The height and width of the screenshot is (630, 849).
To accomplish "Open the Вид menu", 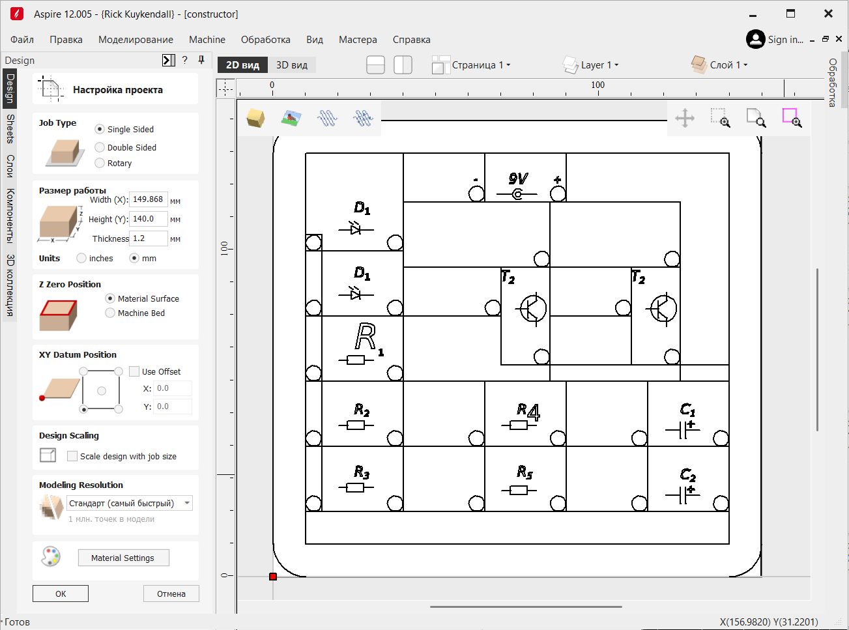I will click(315, 39).
